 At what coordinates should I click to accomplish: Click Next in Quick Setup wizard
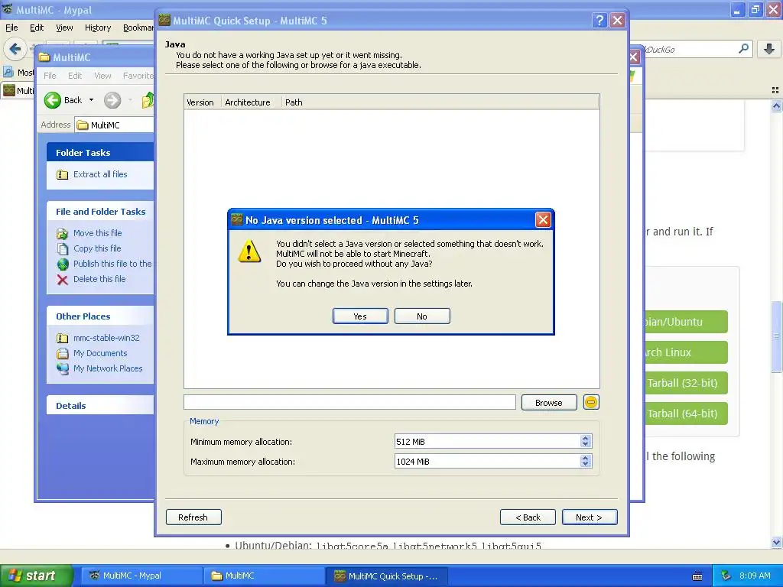[x=590, y=517]
